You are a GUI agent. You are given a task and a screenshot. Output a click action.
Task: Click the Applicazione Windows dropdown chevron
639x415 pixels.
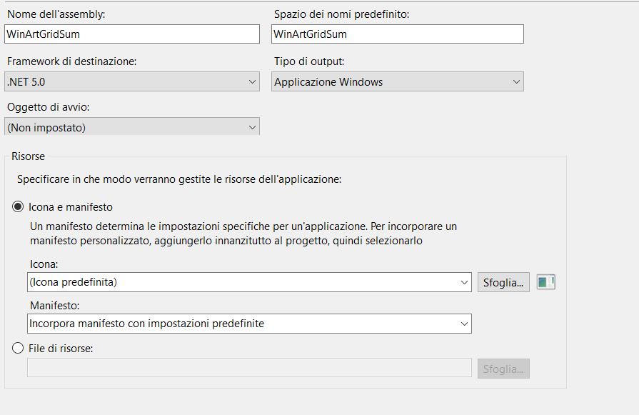[x=516, y=82]
